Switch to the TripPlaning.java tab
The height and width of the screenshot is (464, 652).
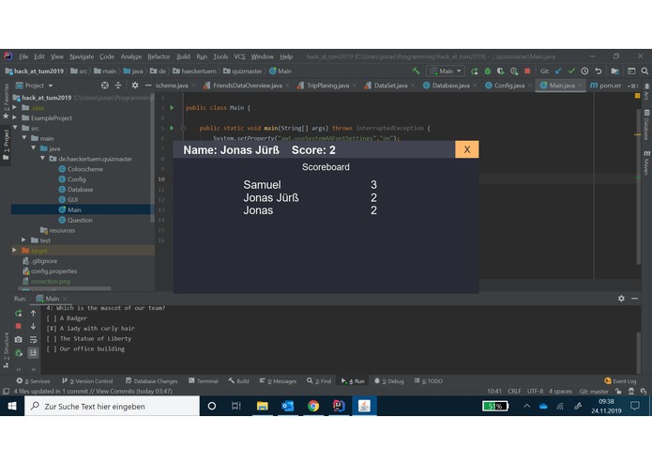[x=326, y=85]
